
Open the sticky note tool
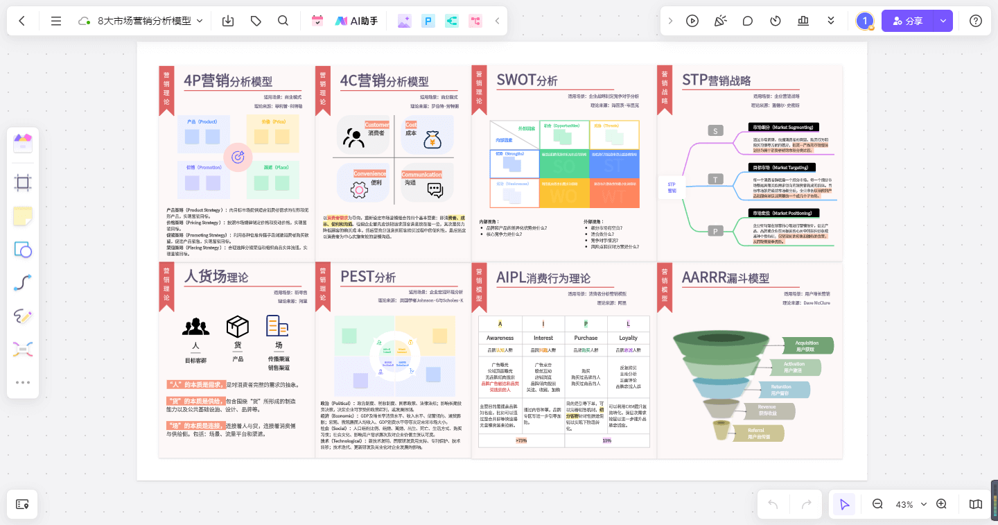pos(23,215)
